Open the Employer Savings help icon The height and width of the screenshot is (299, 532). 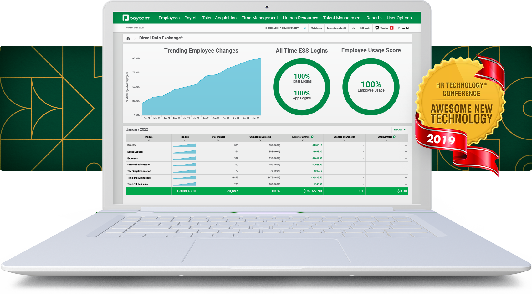312,137
